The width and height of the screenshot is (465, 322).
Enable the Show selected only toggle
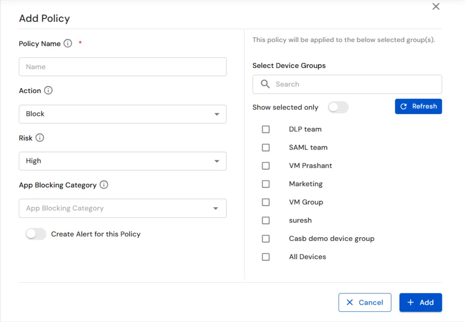point(338,107)
